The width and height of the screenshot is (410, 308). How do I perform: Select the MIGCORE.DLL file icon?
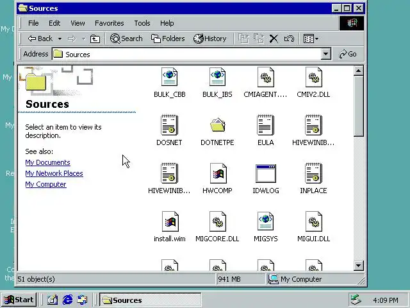pyautogui.click(x=218, y=221)
